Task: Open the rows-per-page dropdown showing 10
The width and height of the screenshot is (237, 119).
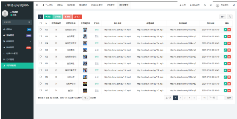Action: tap(86, 98)
